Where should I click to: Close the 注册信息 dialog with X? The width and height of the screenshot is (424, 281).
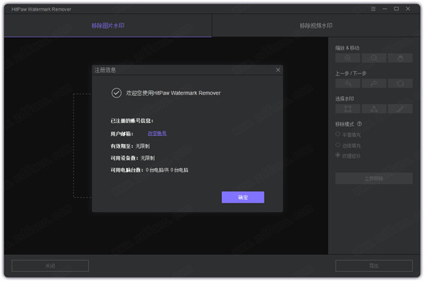[278, 70]
